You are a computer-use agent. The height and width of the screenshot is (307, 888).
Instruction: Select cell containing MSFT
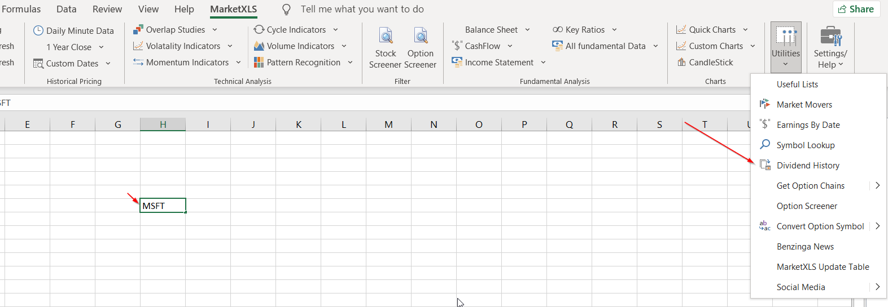pos(163,206)
